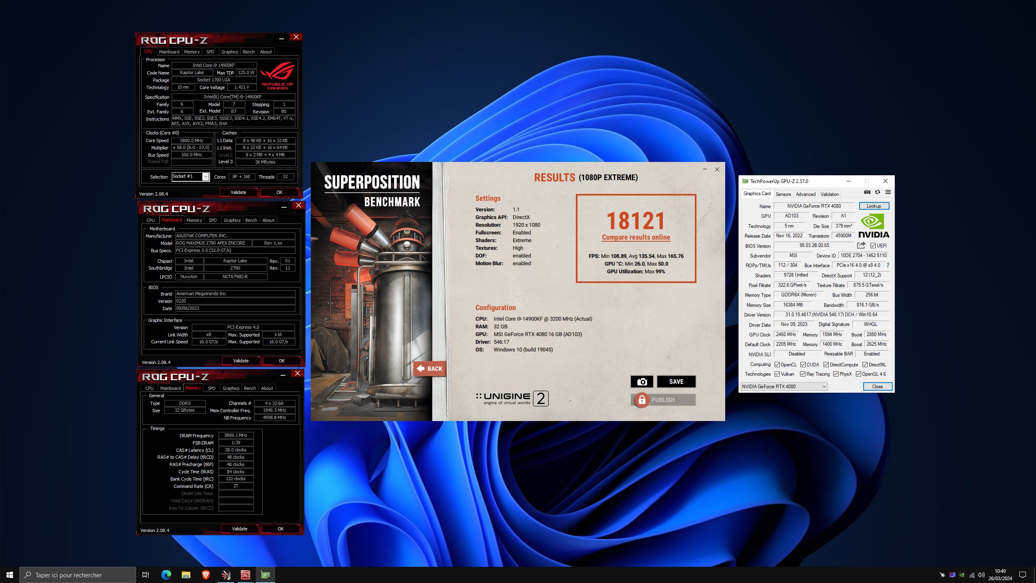Open the GPU-Z hamburger menu
The width and height of the screenshot is (1036, 583).
[888, 192]
